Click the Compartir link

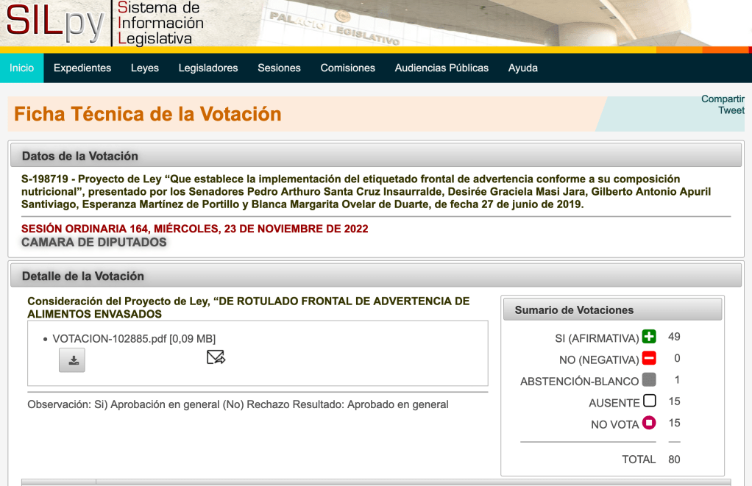722,99
